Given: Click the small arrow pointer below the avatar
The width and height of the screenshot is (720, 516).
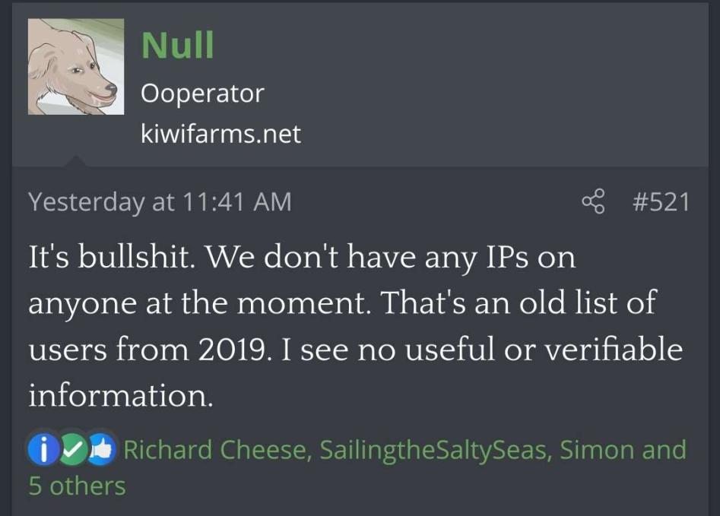Looking at the screenshot, I should pos(75,160).
